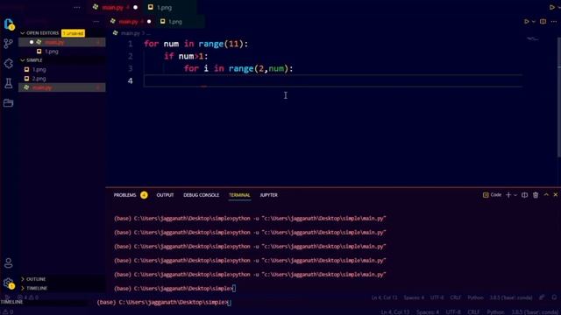Open more actions beside split editor icon
Viewport: 561px width, 315px height.
[x=554, y=21]
